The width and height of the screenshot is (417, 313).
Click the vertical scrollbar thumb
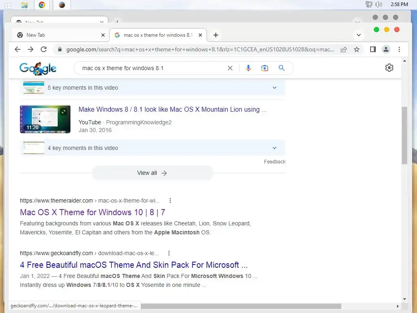click(404, 135)
